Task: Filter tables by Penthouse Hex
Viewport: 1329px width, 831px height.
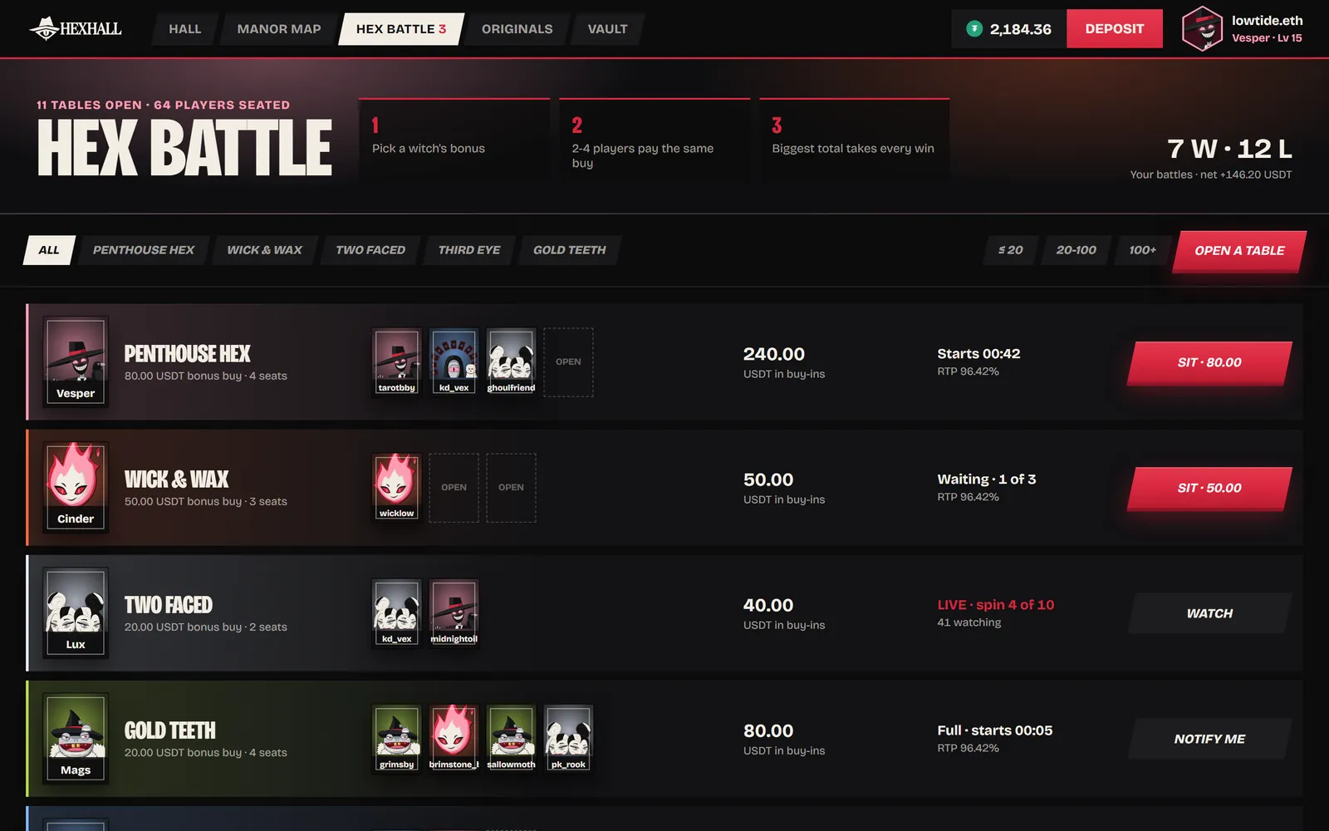Action: click(144, 250)
